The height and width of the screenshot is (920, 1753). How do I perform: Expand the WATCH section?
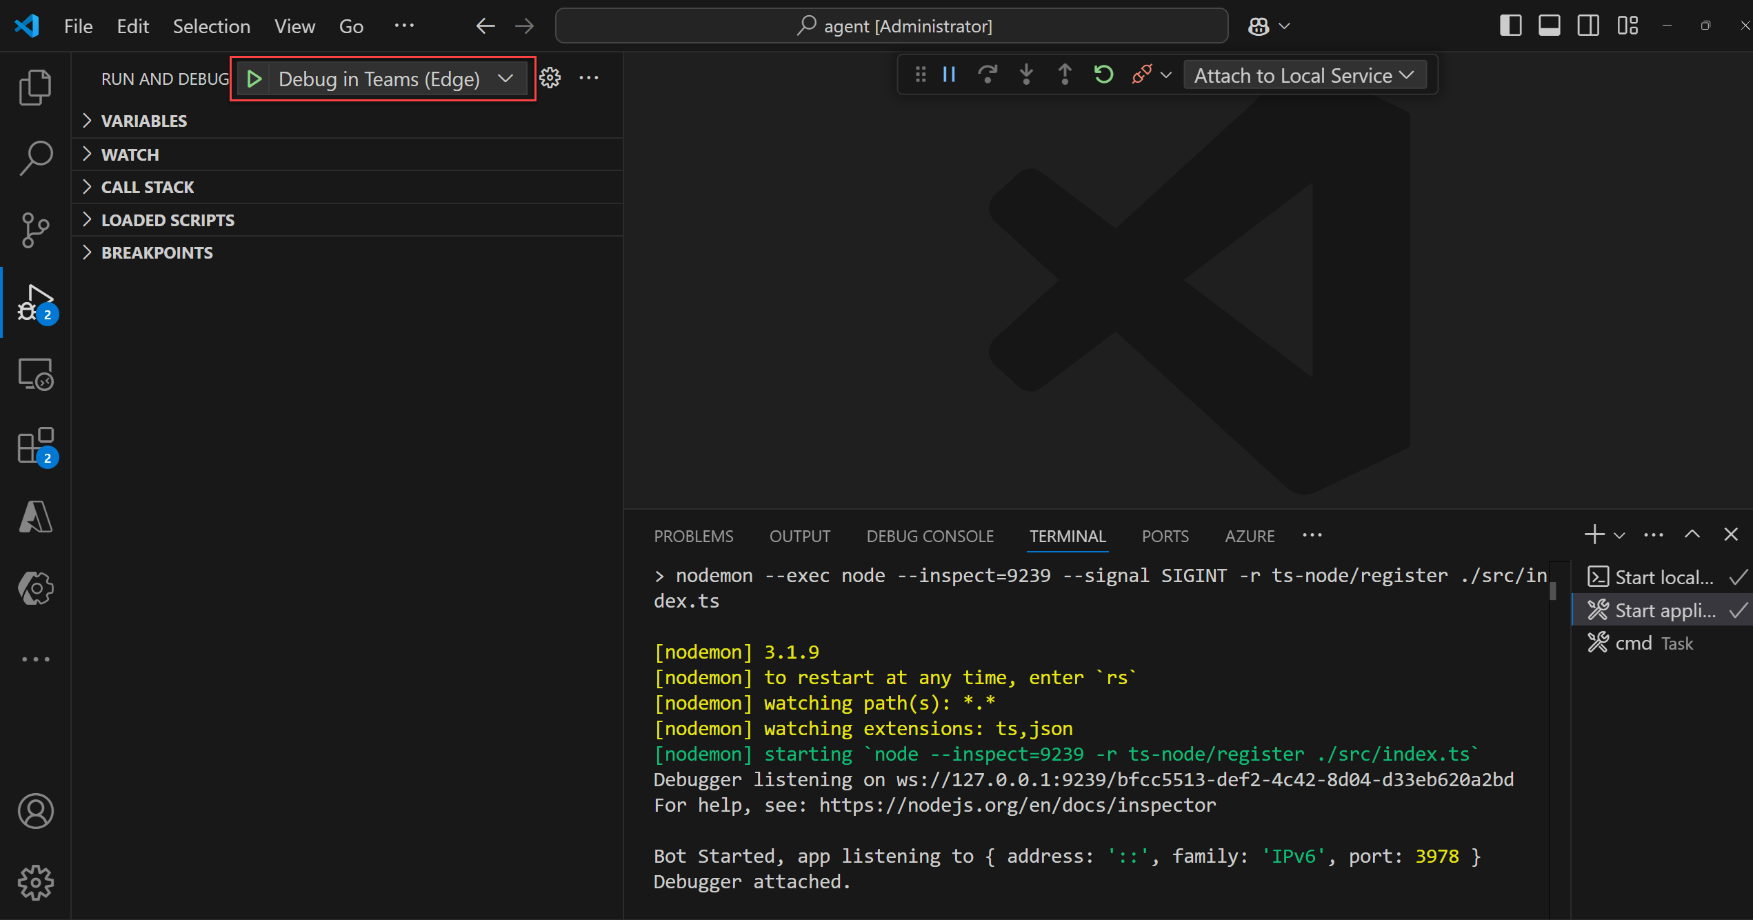coord(348,154)
